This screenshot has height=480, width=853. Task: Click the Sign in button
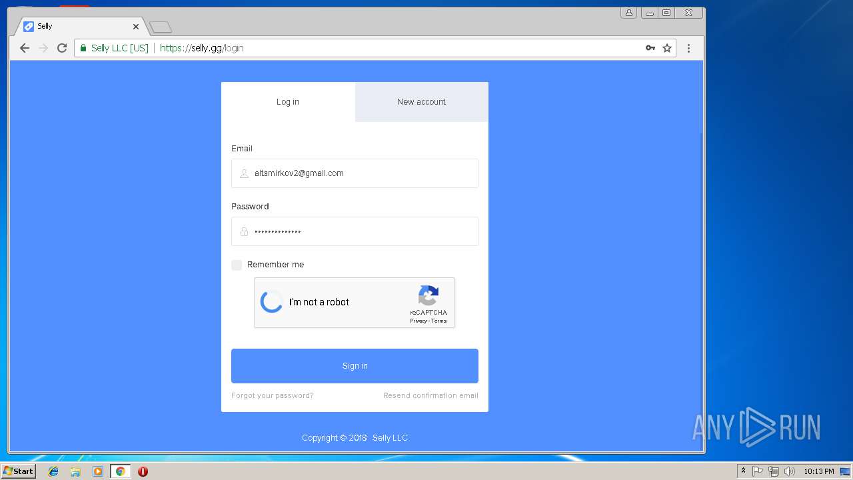pyautogui.click(x=355, y=366)
